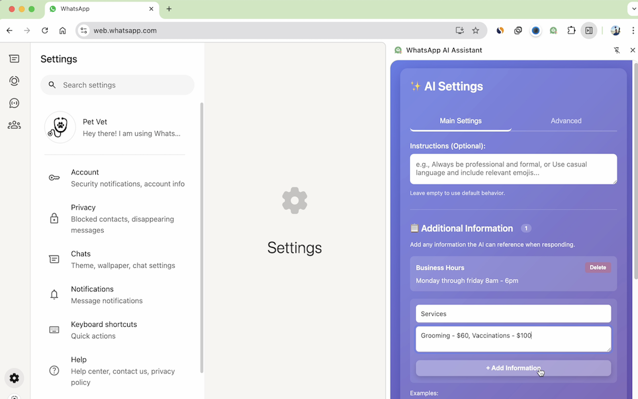Click the Services title field

[513, 314]
